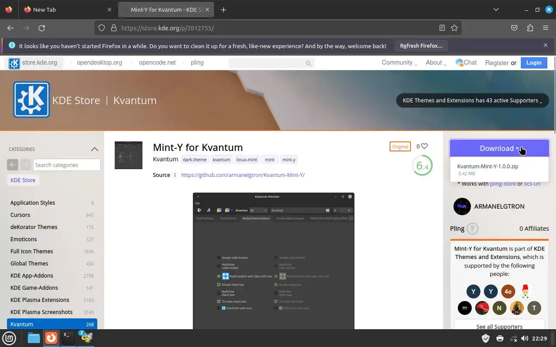Open the Firefox extensions puzzle icon
This screenshot has height=347, width=556.
point(530,28)
